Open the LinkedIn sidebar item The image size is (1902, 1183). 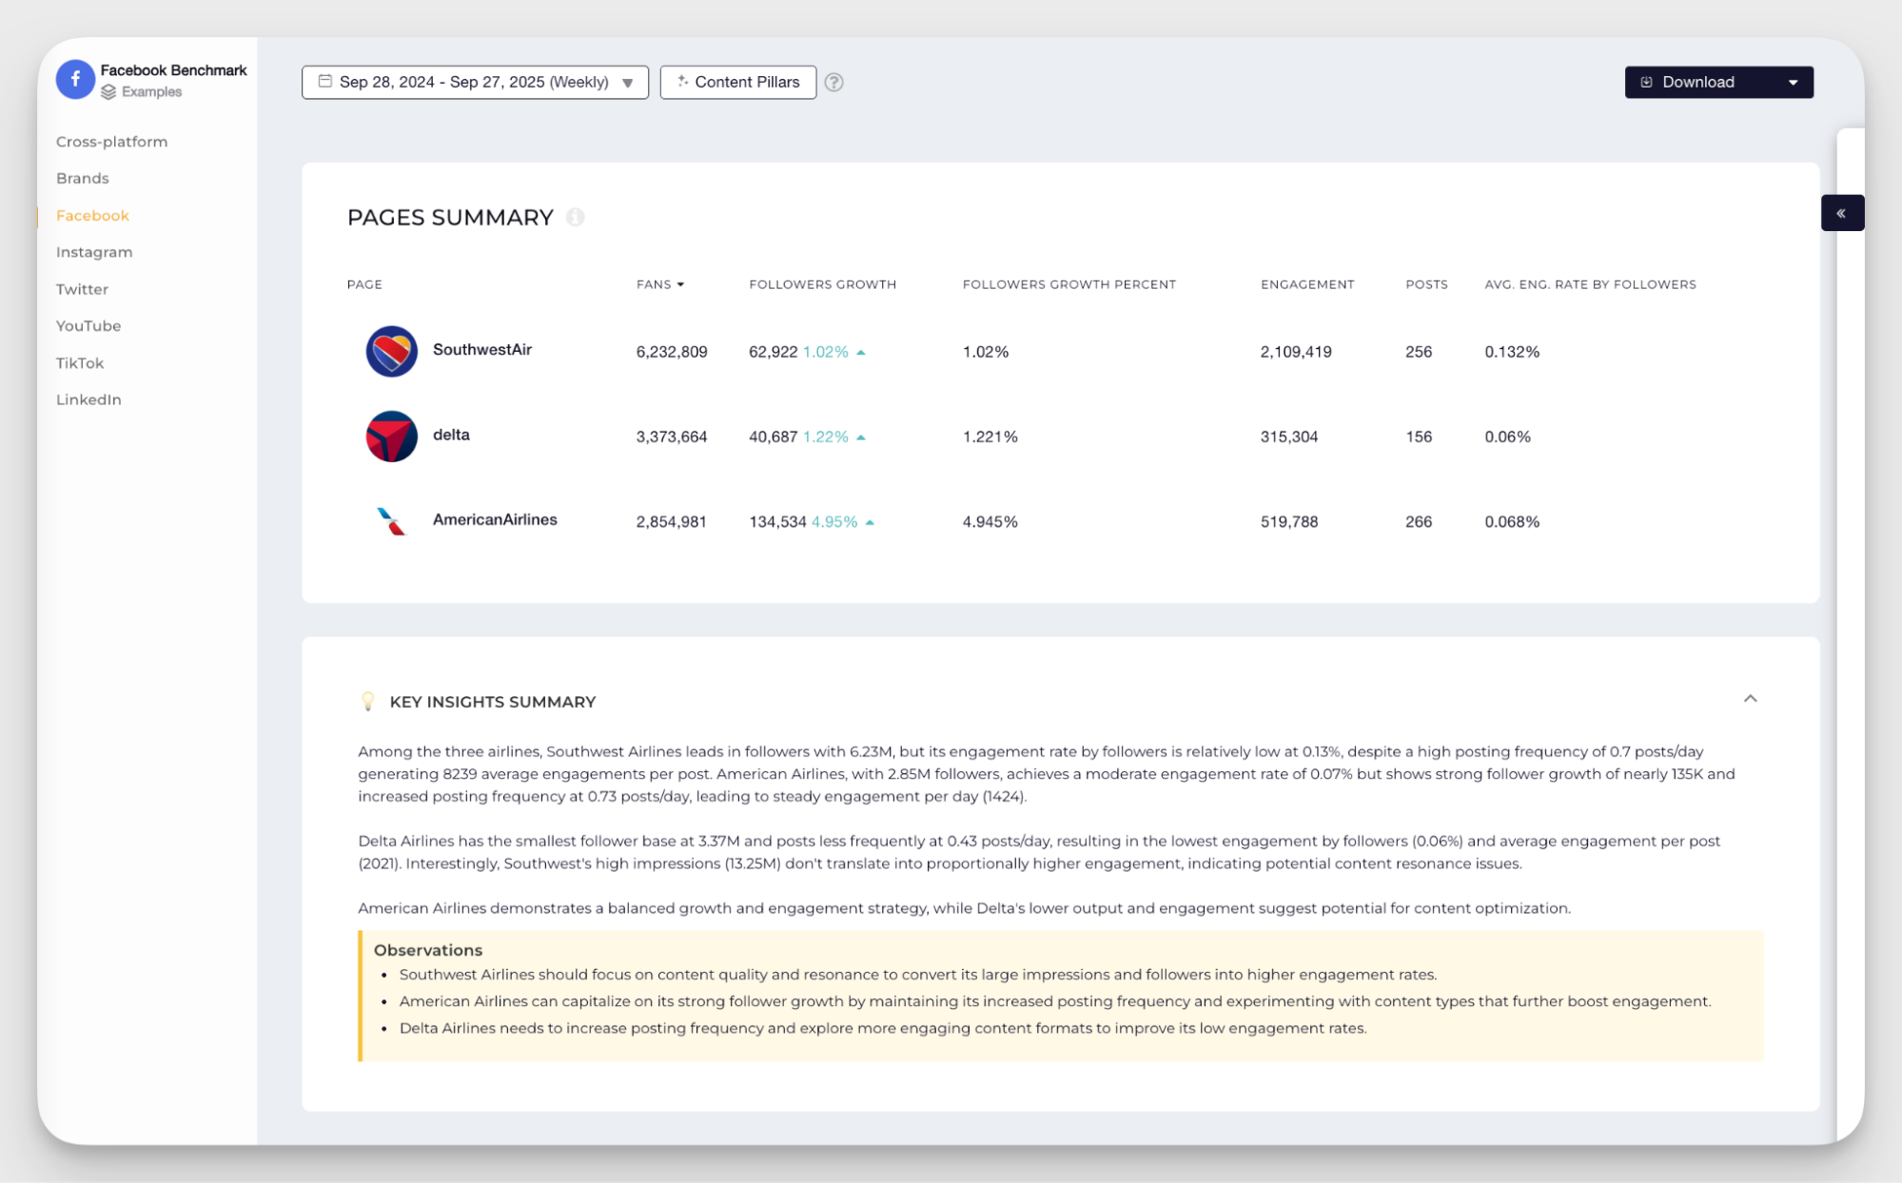tap(88, 399)
